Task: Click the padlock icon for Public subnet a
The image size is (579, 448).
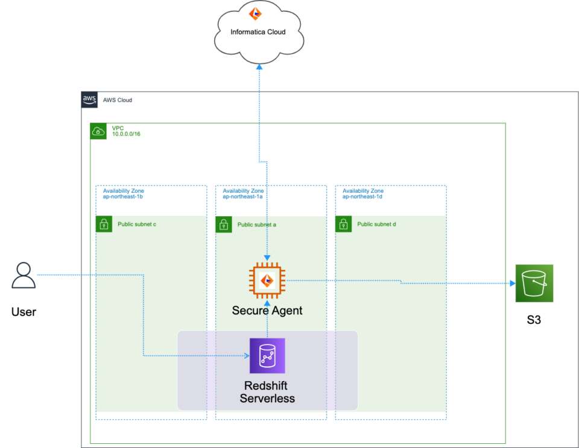Action: tap(224, 224)
